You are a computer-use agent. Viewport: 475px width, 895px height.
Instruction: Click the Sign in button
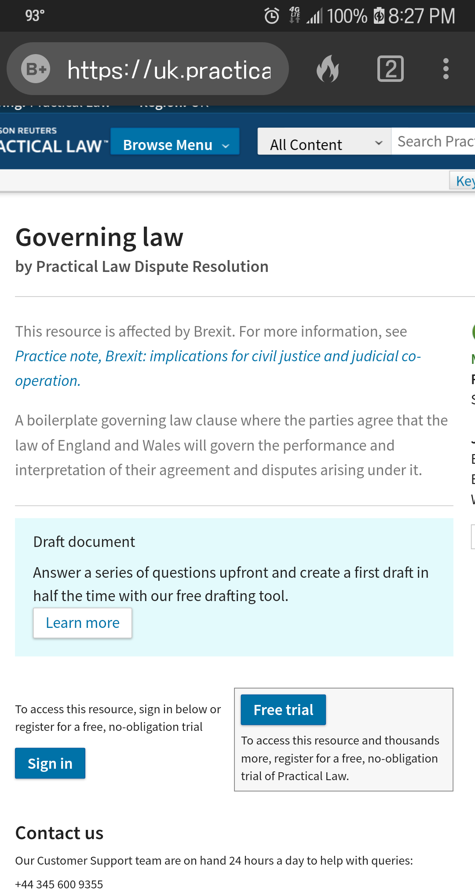(50, 763)
